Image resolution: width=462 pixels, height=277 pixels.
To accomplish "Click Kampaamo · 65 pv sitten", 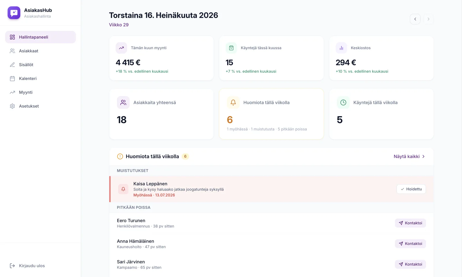I will [x=139, y=267].
